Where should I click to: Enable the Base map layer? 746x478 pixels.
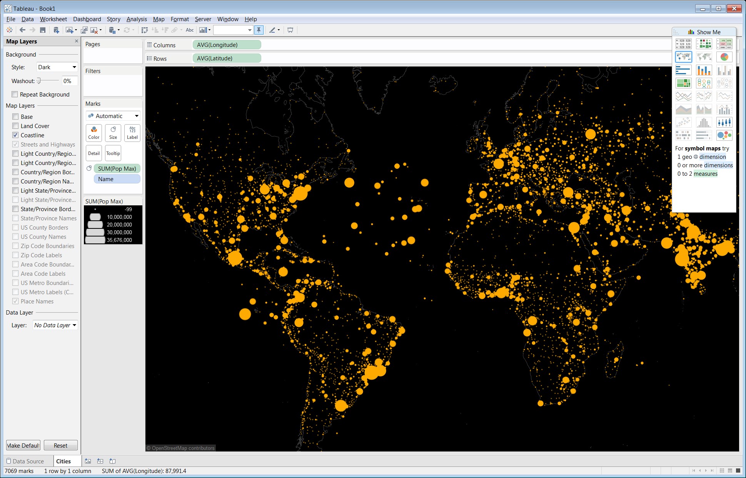pyautogui.click(x=15, y=117)
